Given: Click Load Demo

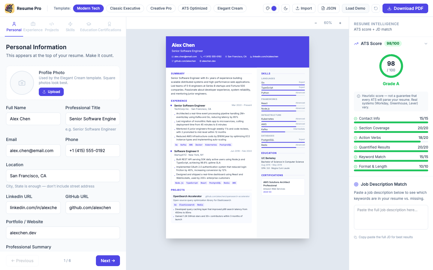Looking at the screenshot, I should (x=355, y=8).
